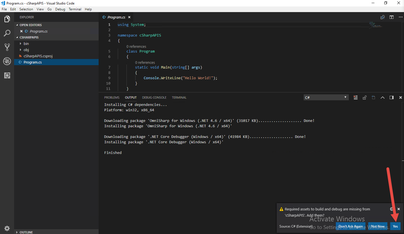
Task: Close the bottom panel
Action: [400, 97]
